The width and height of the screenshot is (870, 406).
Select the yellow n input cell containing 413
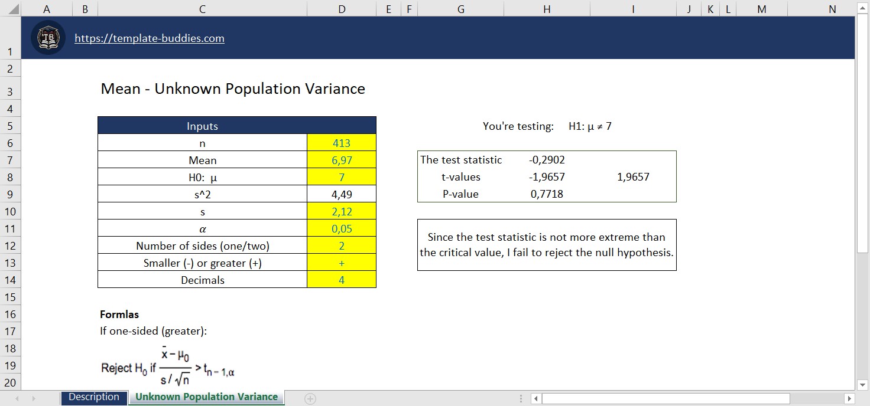point(342,142)
